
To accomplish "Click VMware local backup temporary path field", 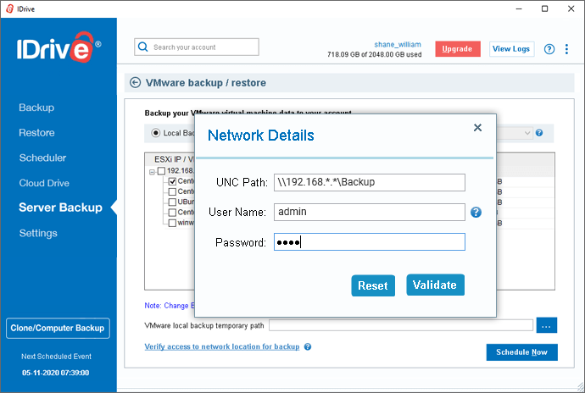I will click(401, 325).
